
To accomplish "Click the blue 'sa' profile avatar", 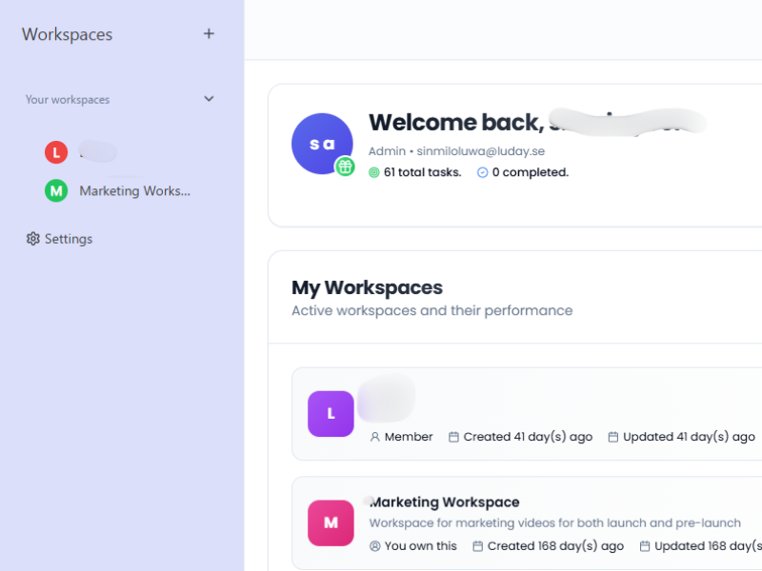I will click(322, 144).
